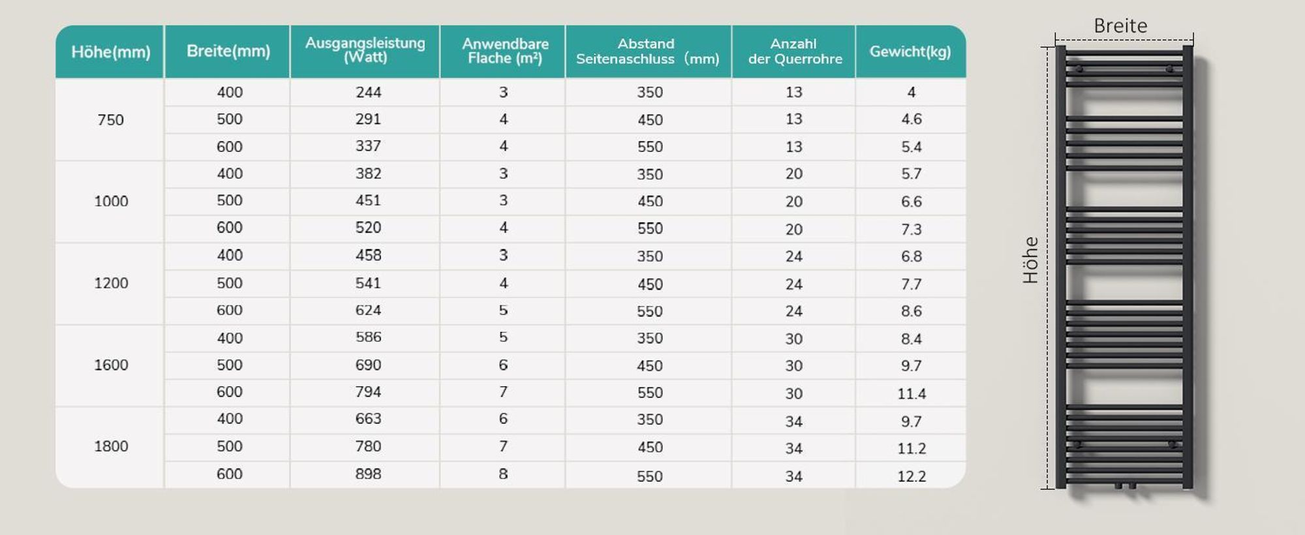
Task: Click the Ausgangsleistung (Watt) header
Action: click(365, 52)
